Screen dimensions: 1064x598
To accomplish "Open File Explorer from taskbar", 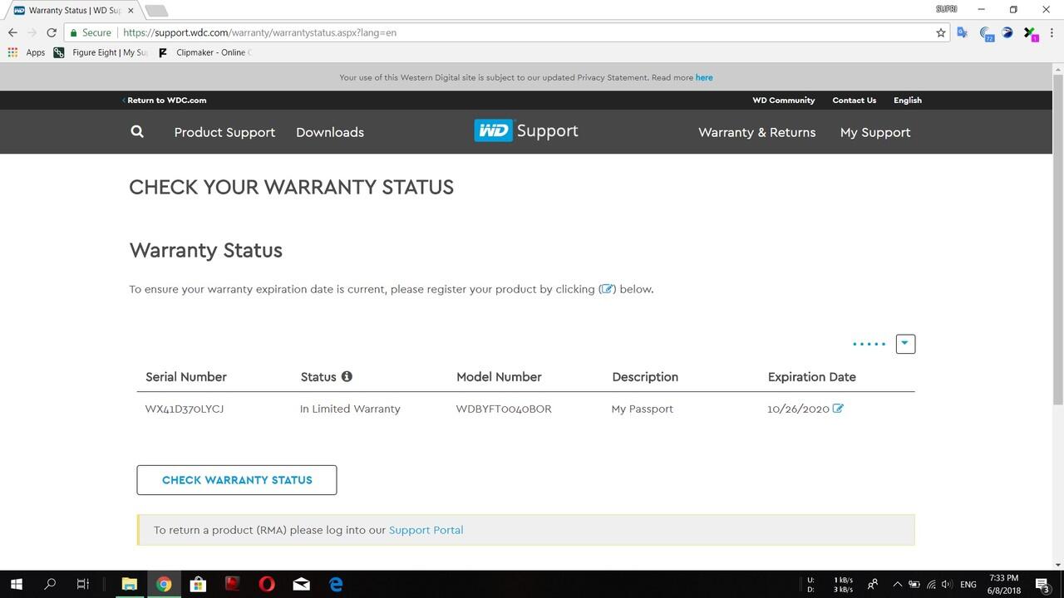I will [129, 584].
